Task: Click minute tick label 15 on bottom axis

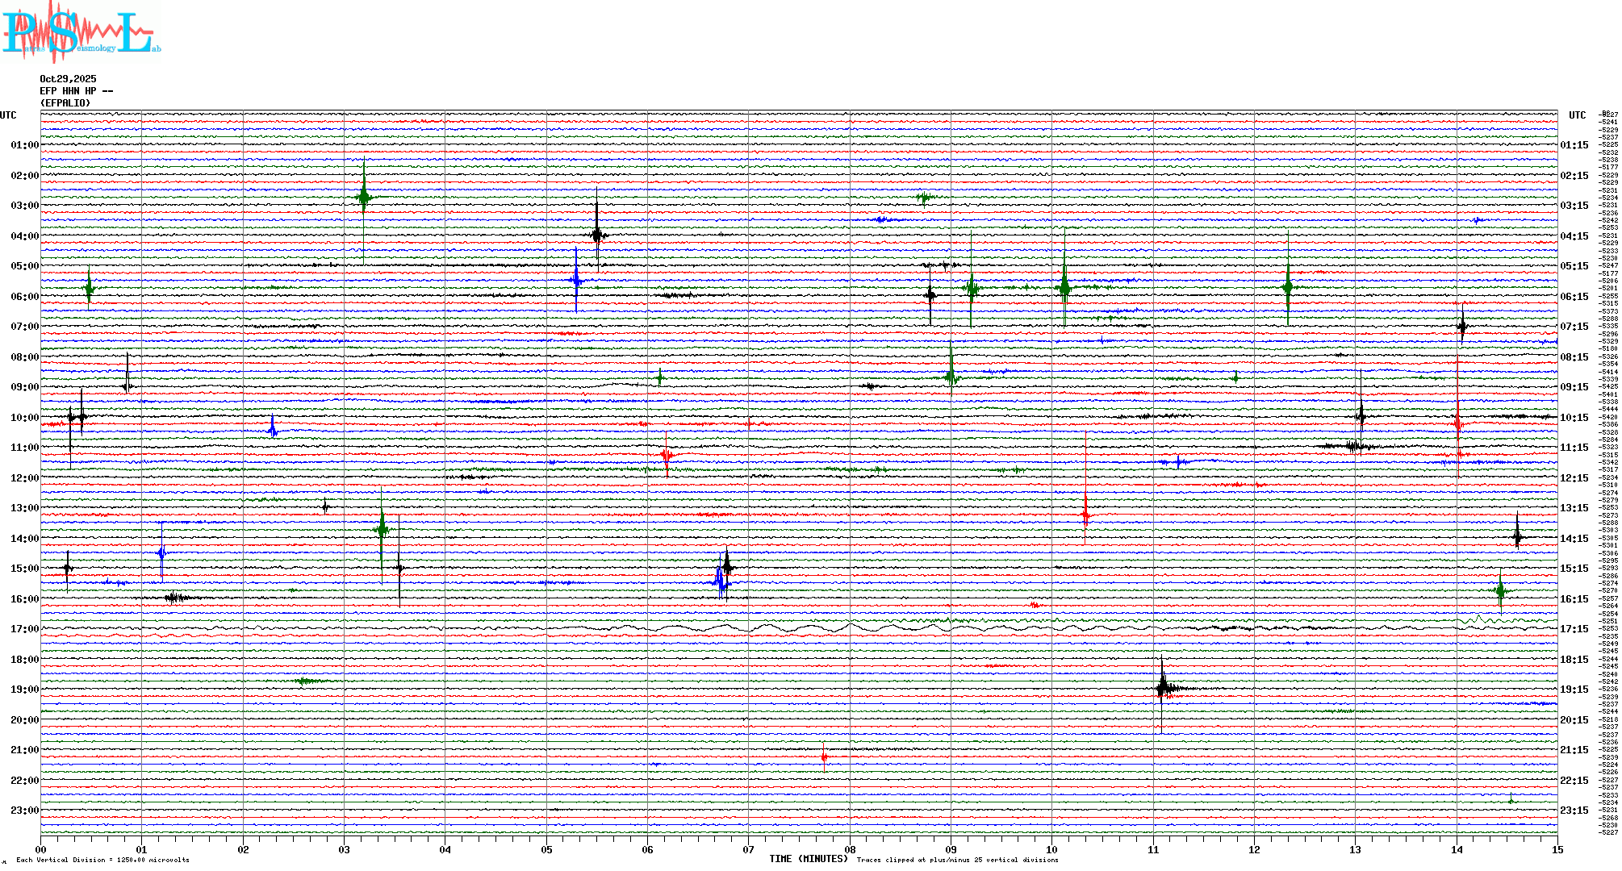Action: coord(1557,850)
